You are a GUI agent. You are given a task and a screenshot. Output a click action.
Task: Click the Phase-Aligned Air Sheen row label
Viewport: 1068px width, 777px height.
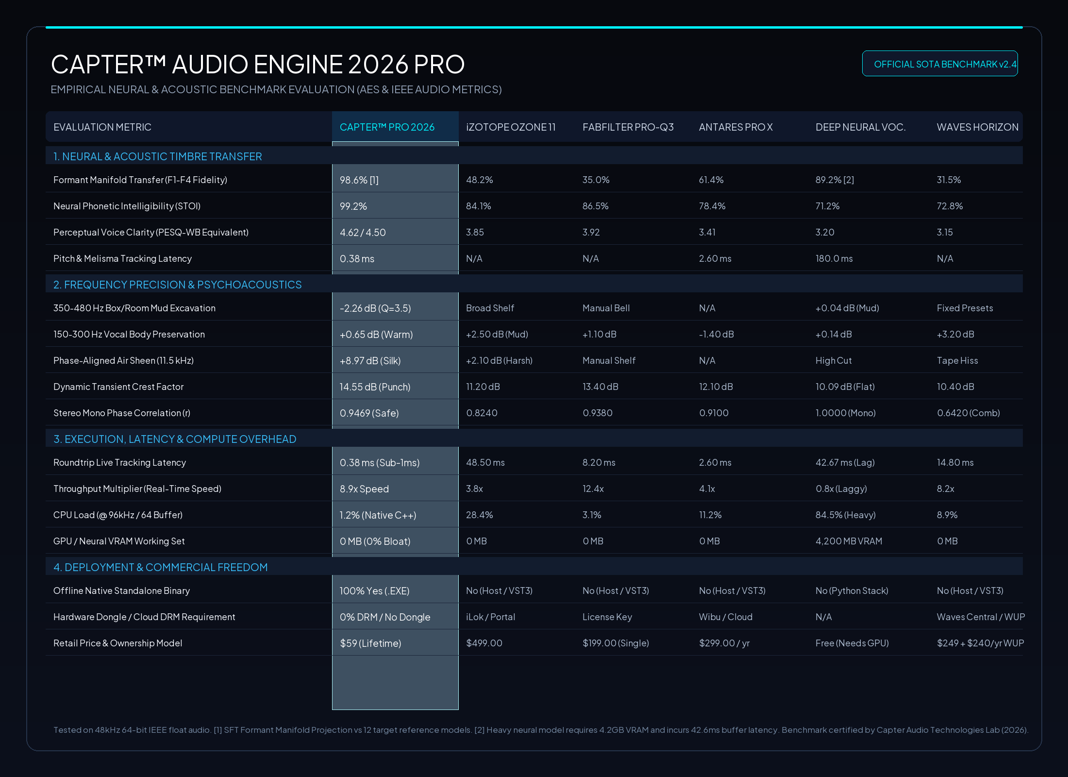click(123, 360)
